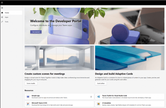This screenshot has width=166, height=108.
Task: Click the Resources section heading
Action: [29, 90]
